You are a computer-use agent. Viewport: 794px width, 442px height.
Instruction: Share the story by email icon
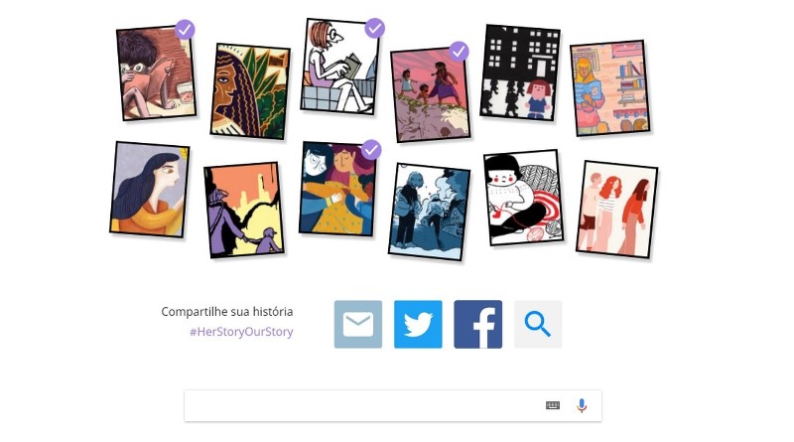tap(358, 324)
